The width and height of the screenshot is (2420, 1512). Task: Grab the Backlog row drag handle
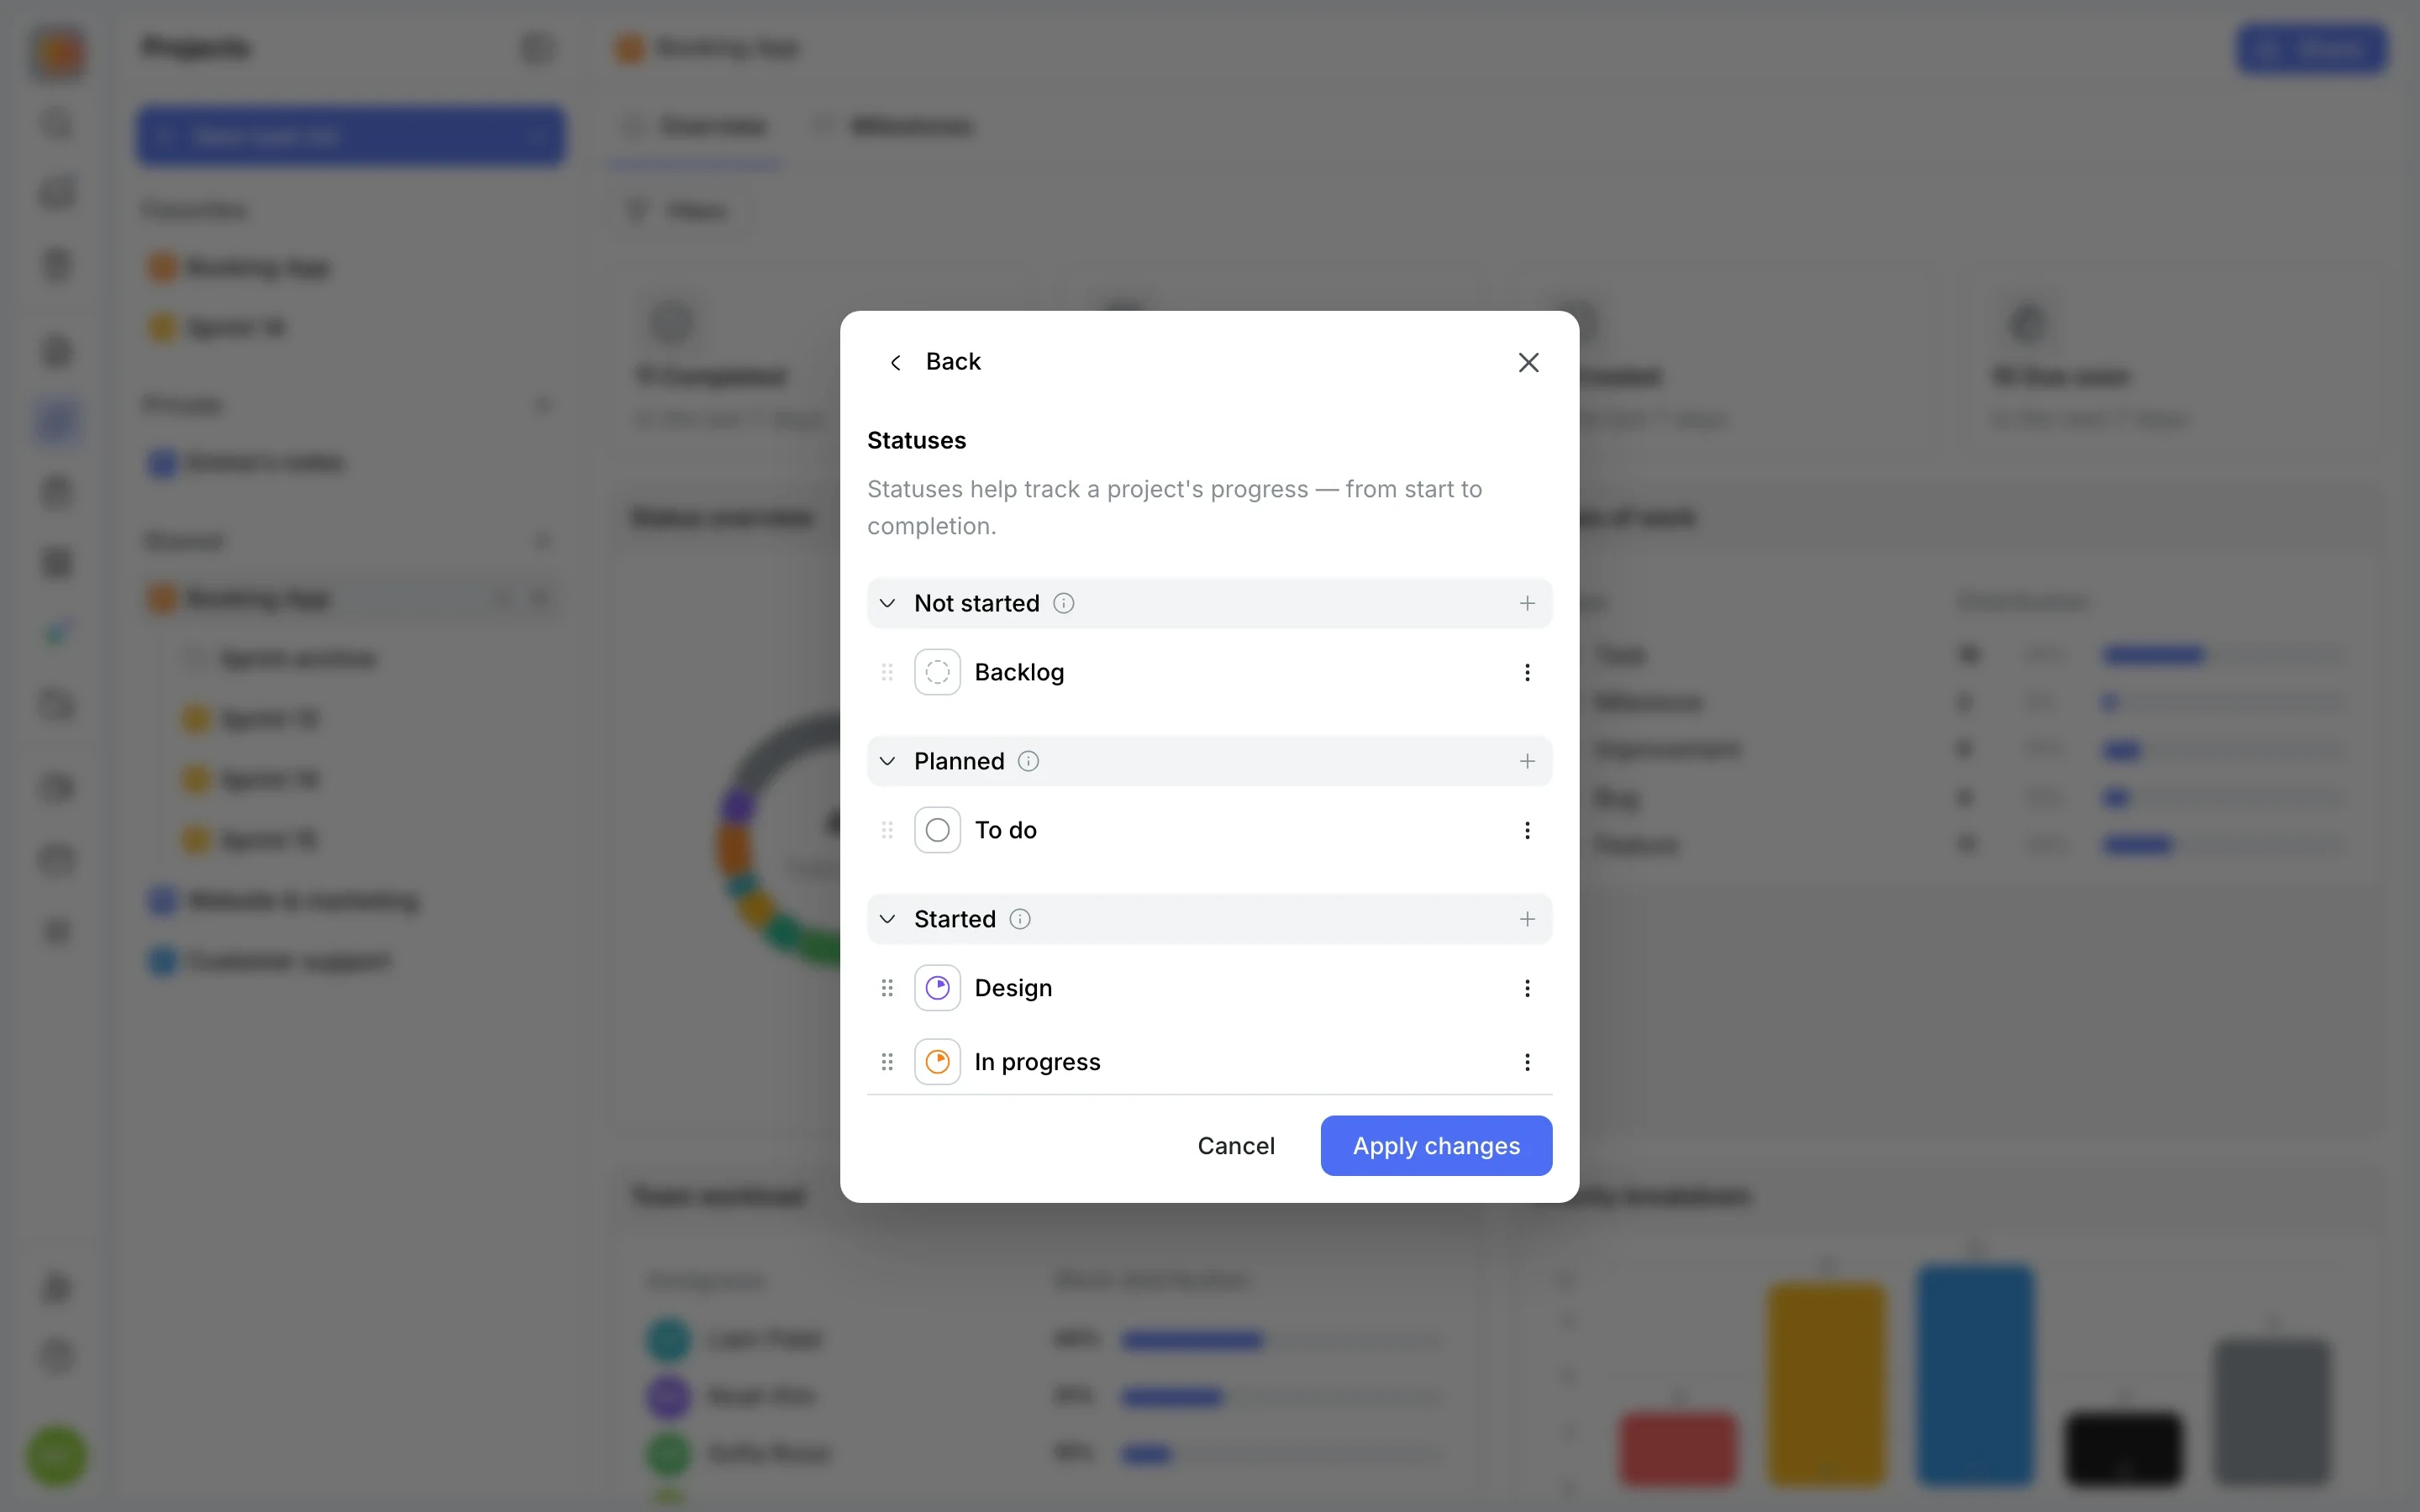[887, 672]
